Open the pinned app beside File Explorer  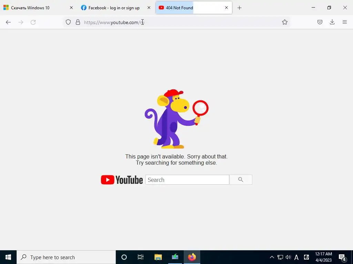tap(175, 257)
